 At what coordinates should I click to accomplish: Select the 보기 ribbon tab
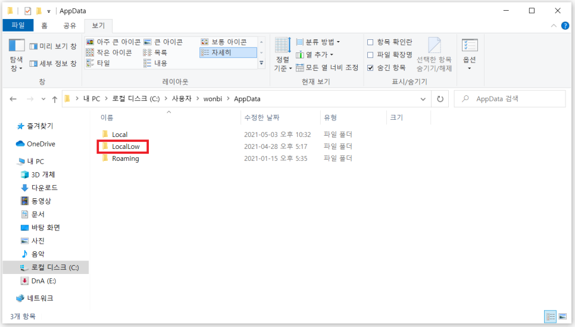98,26
